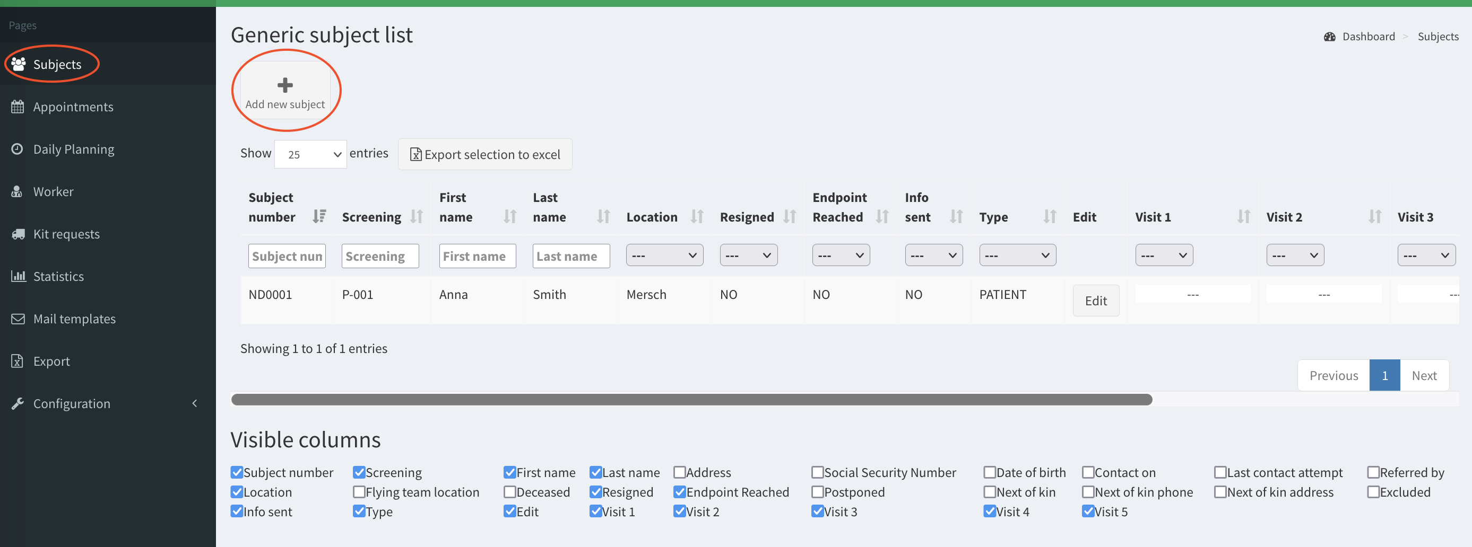Expand the Configuration menu chevron

click(x=194, y=404)
